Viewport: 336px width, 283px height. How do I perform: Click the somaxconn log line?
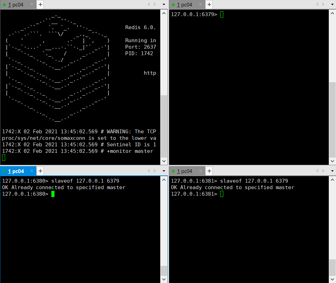[x=79, y=138]
